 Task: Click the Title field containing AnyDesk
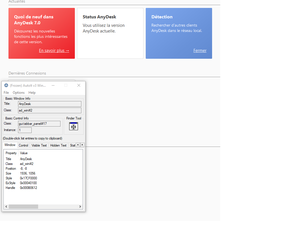pyautogui.click(x=50, y=104)
